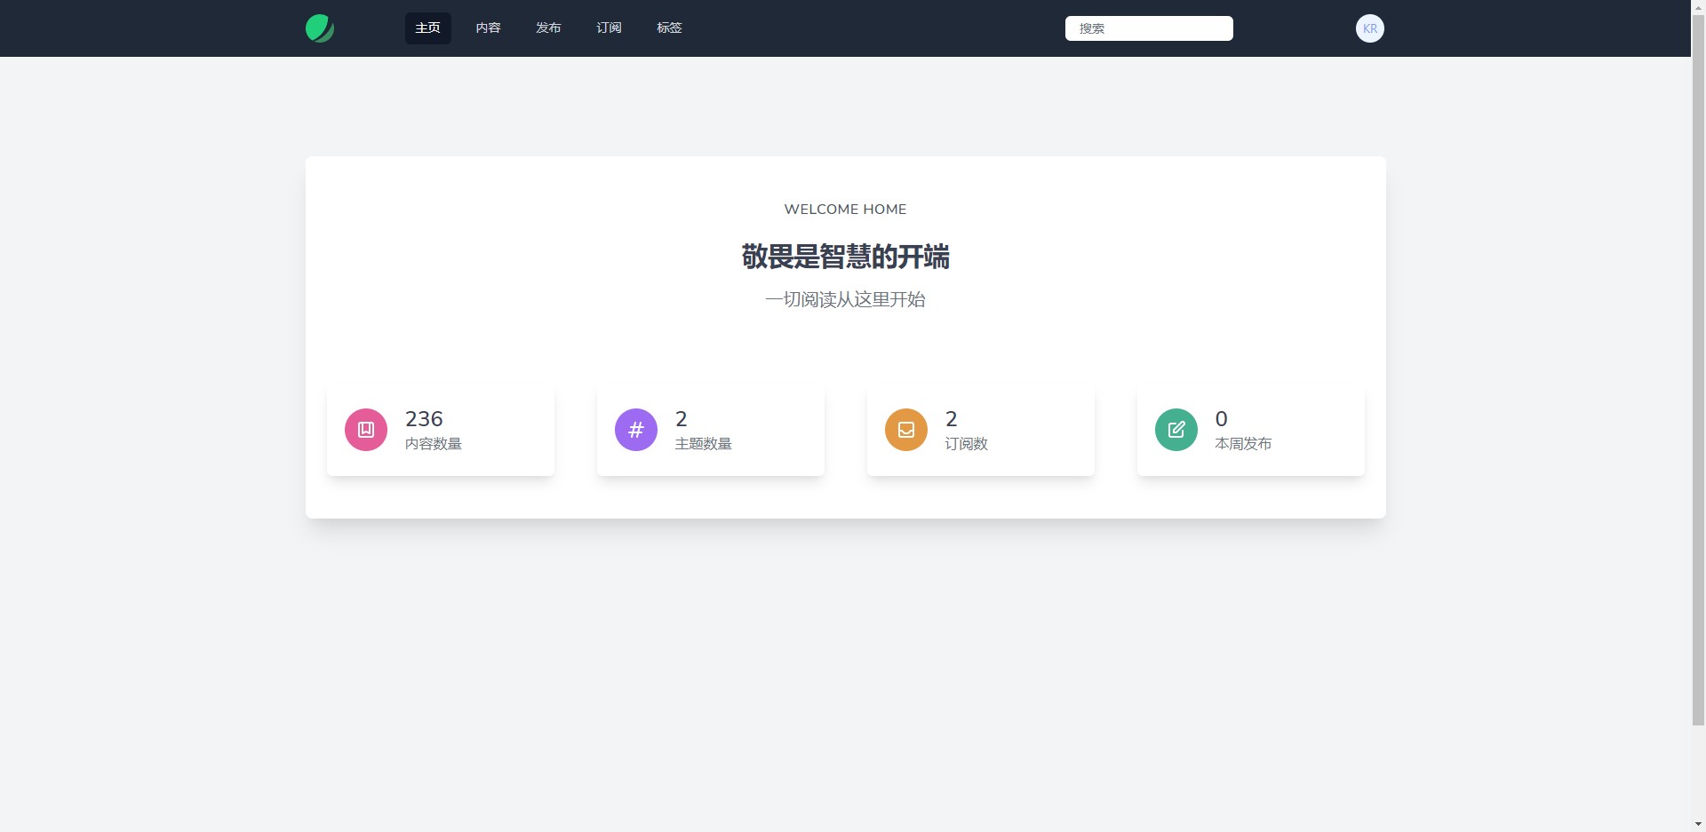Click the pink bookmark icon for 内容数量
This screenshot has height=832, width=1706.
point(366,430)
